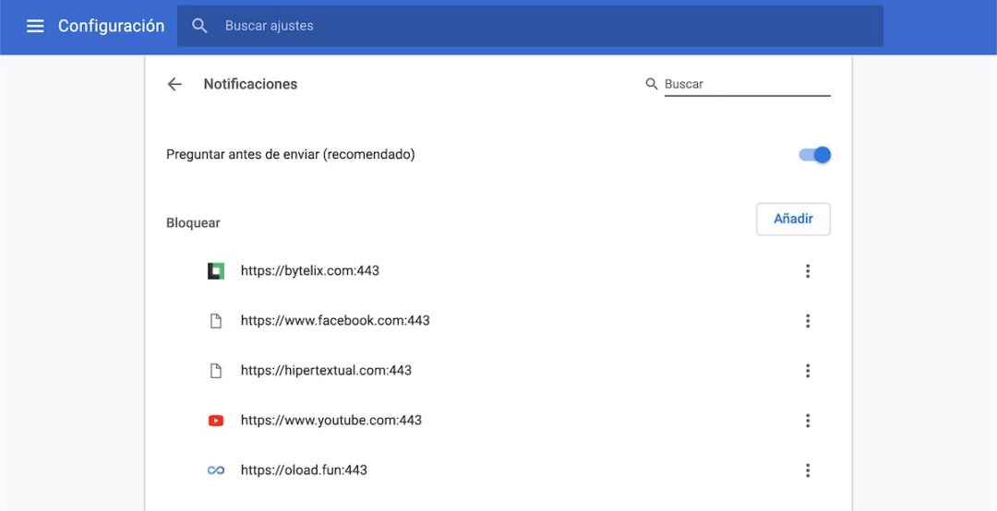This screenshot has height=511, width=997.
Task: Click the Añadir button
Action: tap(793, 220)
